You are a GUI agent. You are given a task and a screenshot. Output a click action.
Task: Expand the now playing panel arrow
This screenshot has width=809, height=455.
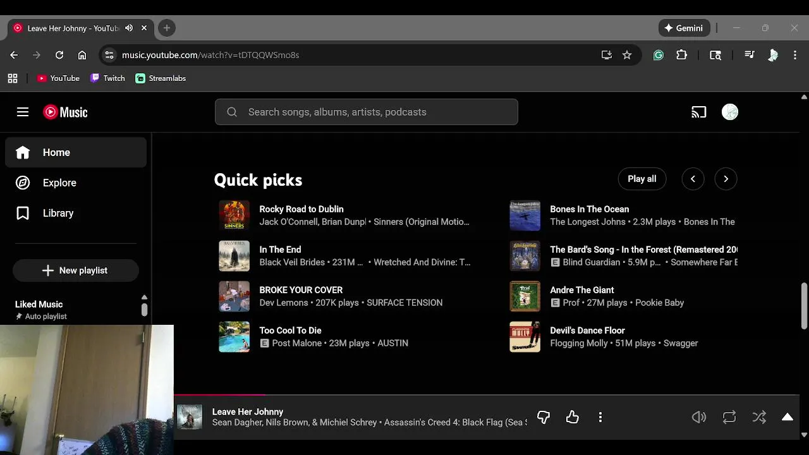click(x=788, y=417)
